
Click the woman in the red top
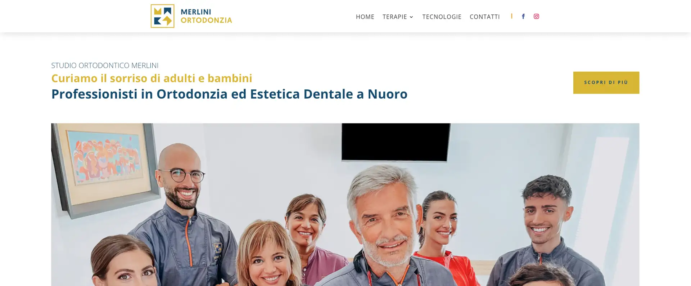[439, 231]
